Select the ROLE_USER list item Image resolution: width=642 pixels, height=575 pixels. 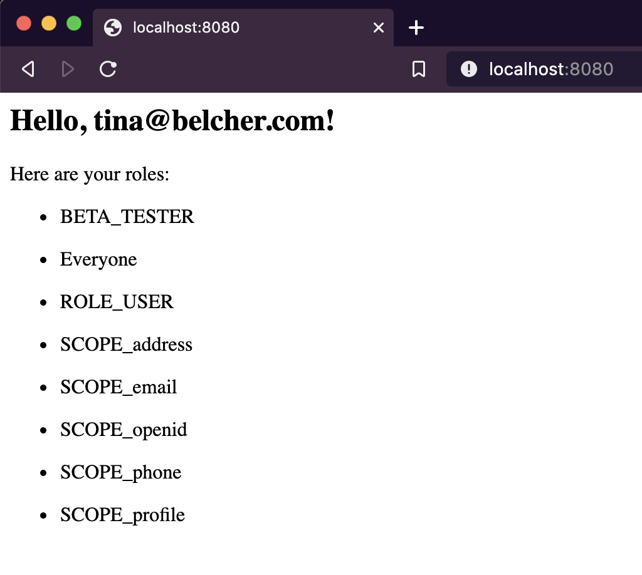pos(117,302)
